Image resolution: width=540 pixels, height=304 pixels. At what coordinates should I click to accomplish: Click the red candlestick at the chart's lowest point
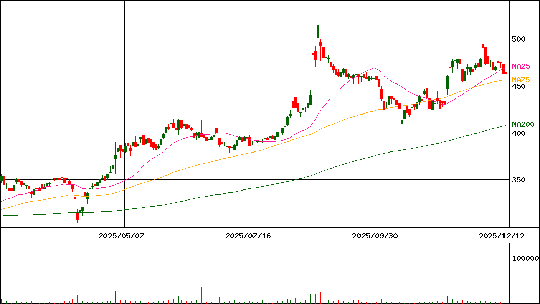[78, 216]
